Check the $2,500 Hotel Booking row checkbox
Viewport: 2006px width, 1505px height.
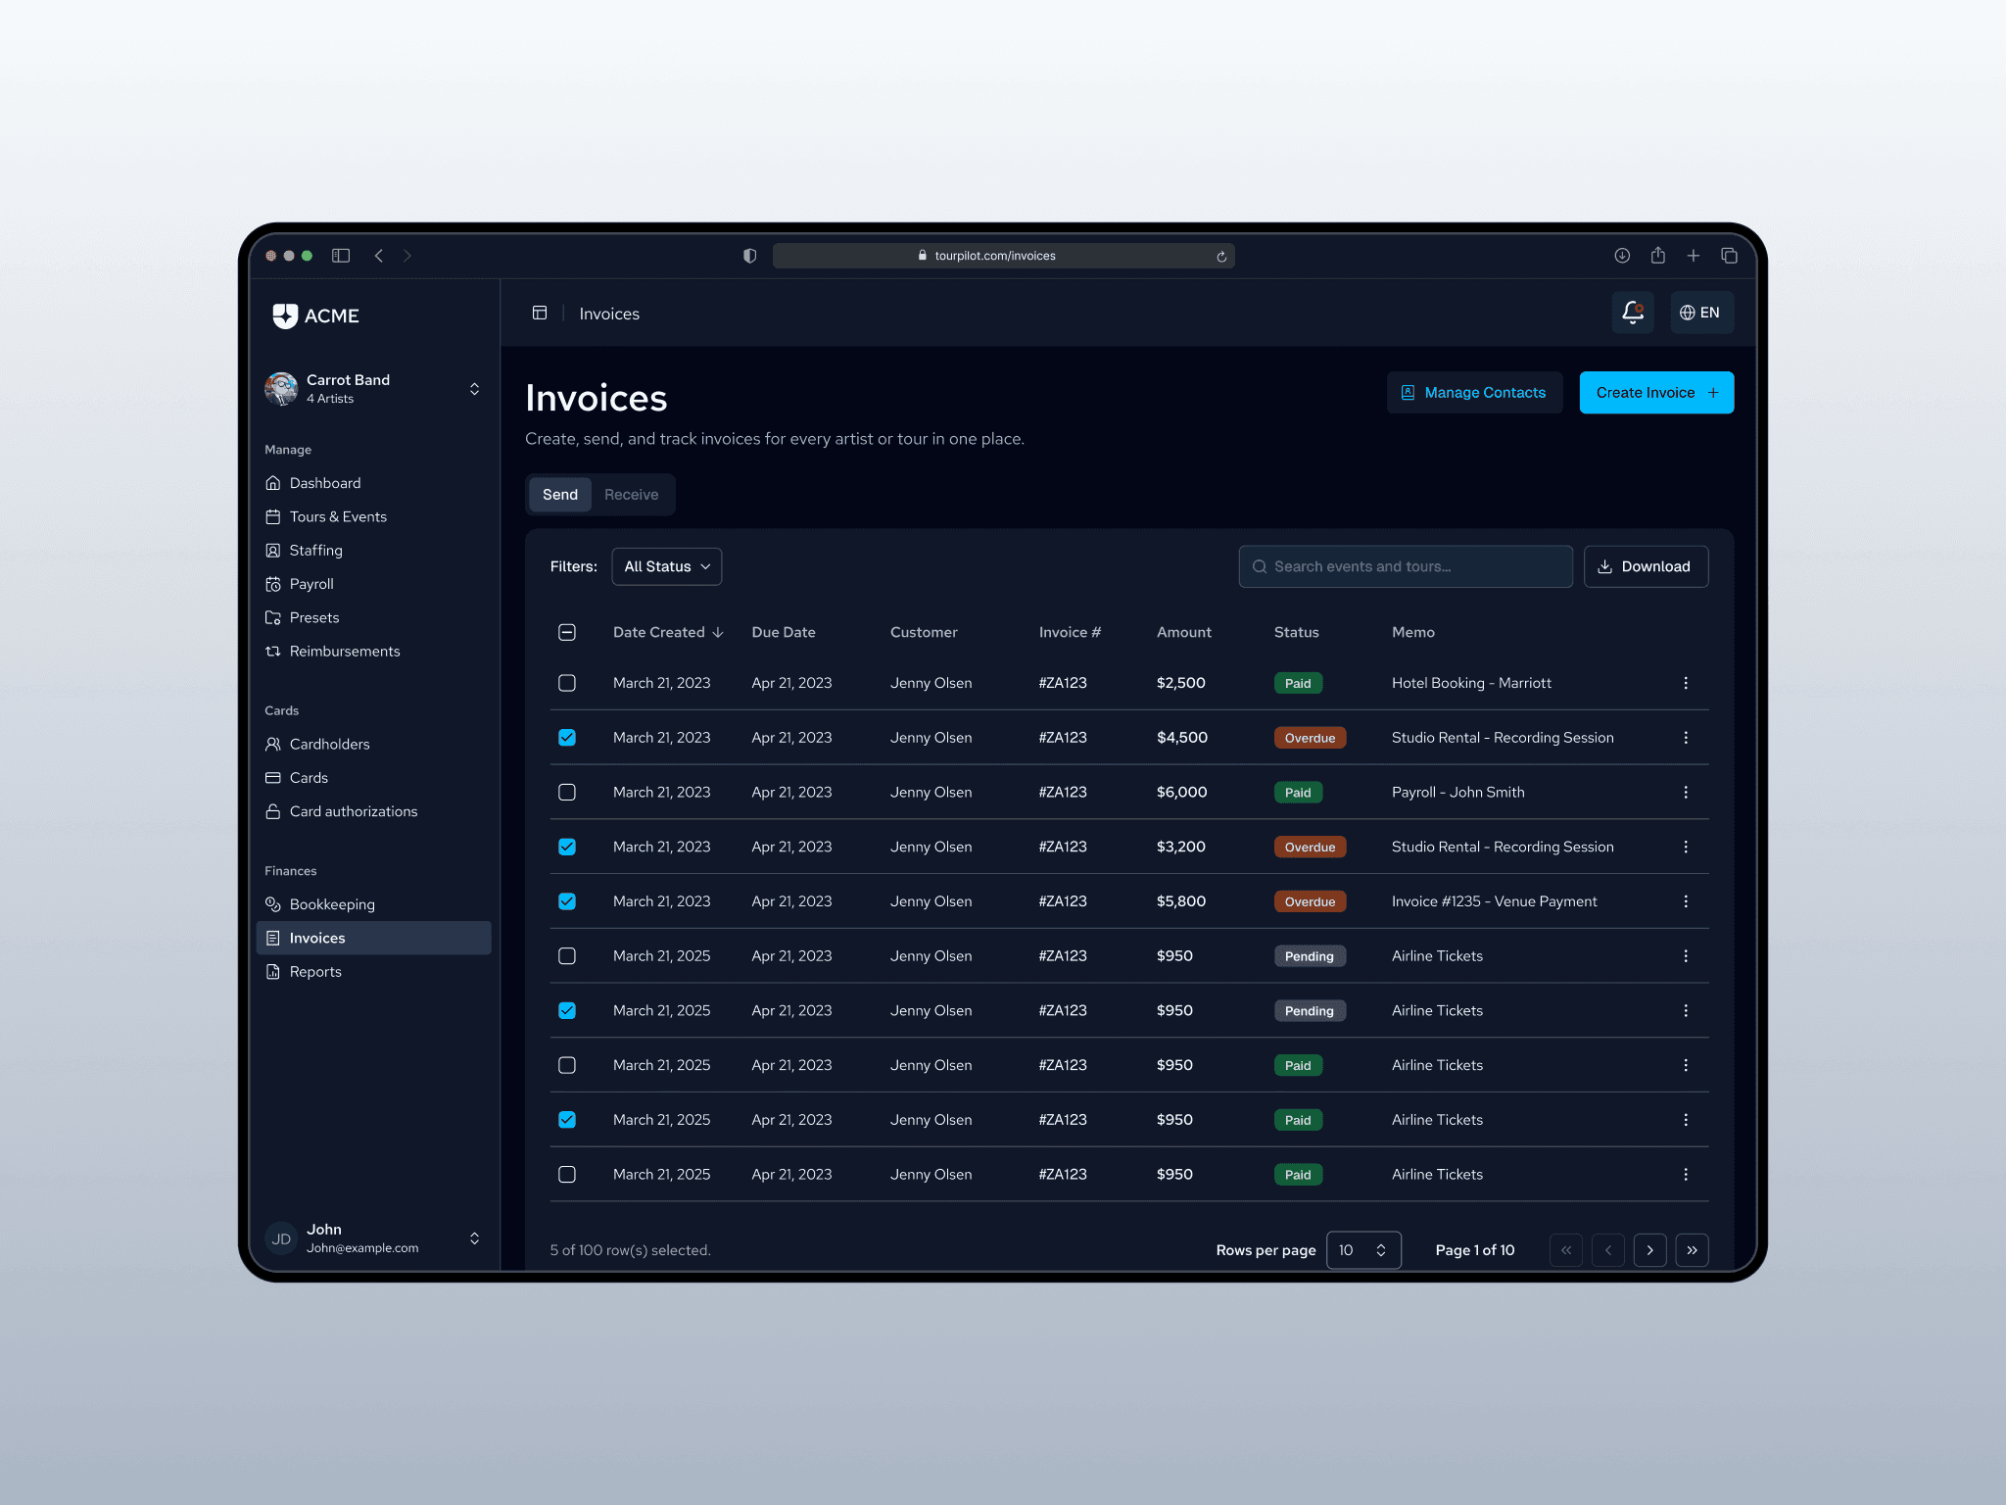(x=567, y=683)
